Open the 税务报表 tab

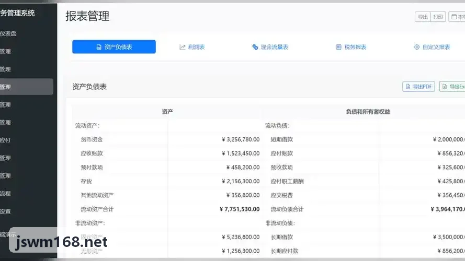[x=351, y=47]
